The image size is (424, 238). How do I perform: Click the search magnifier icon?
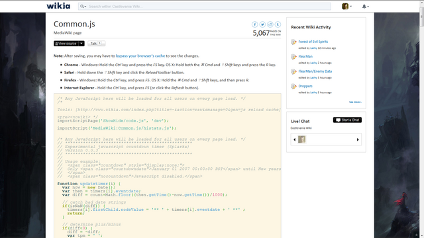82,7
